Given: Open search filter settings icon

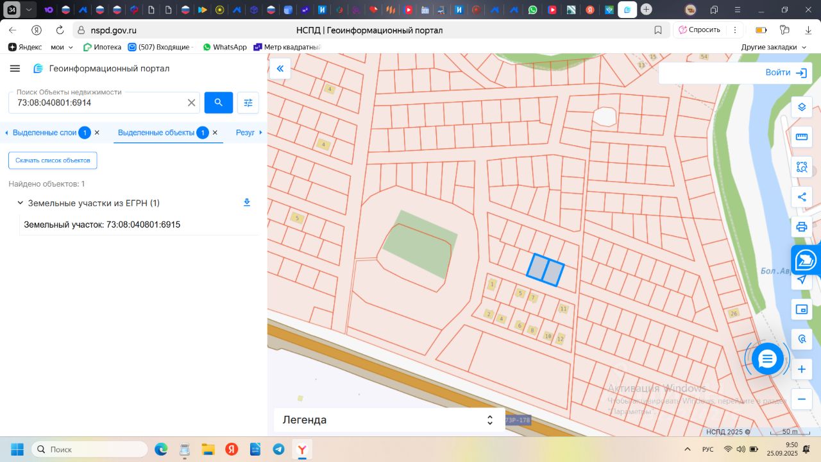Looking at the screenshot, I should (248, 103).
